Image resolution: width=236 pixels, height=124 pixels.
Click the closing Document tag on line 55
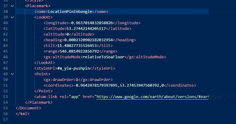(28, 108)
